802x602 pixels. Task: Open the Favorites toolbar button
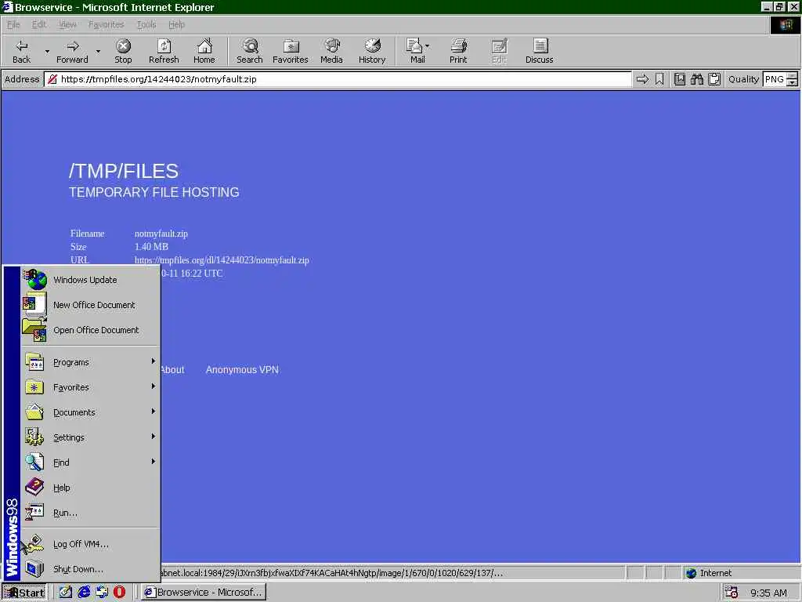tap(291, 51)
